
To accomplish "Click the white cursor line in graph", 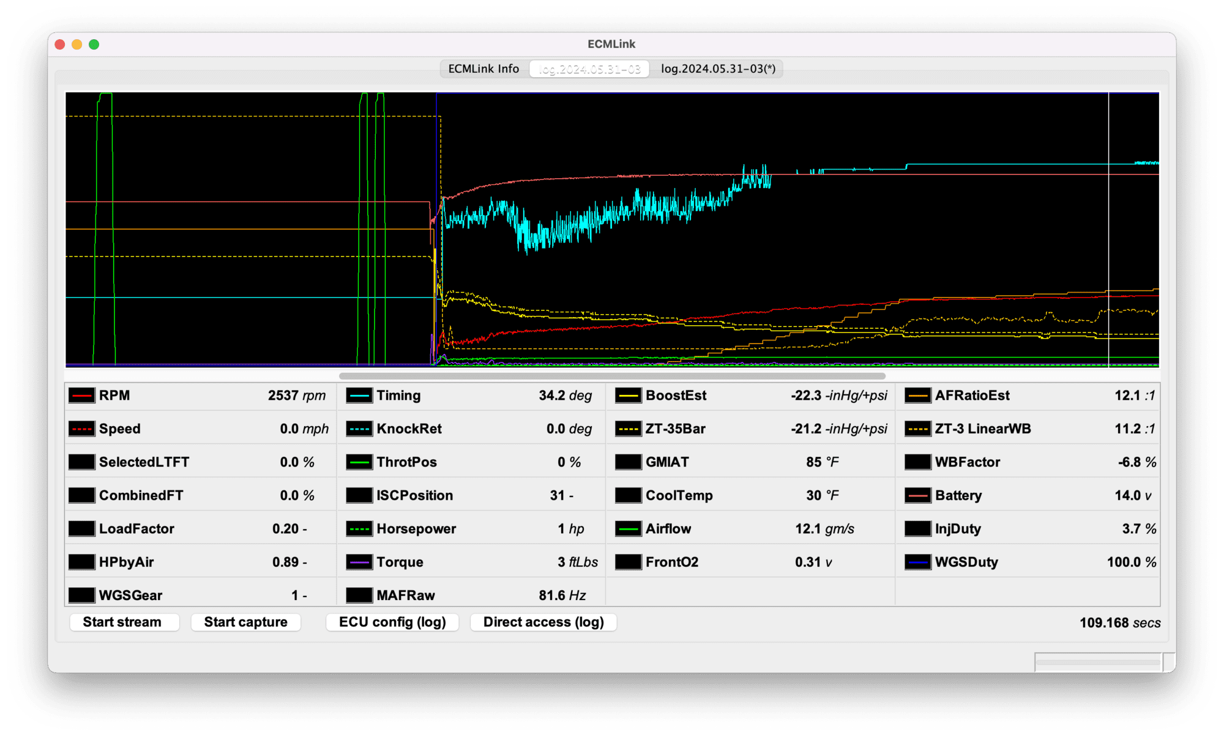I will pos(1108,230).
